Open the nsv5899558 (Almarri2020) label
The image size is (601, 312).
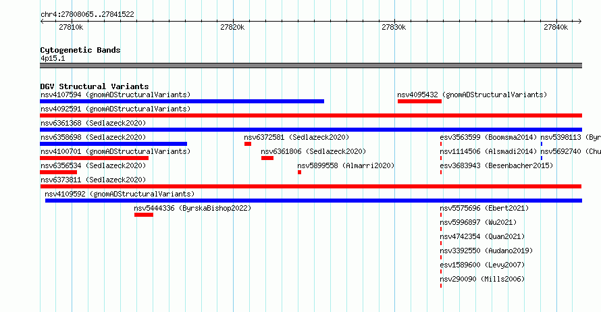pyautogui.click(x=346, y=165)
